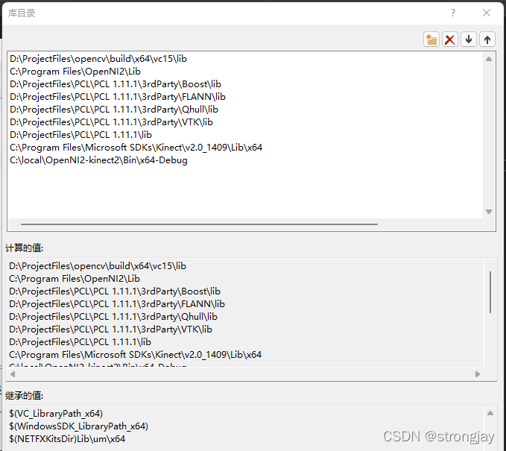This screenshot has width=506, height=451.
Task: Click the 继承的值 label
Action: point(24,396)
